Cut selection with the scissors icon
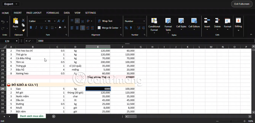This screenshot has height=123, width=255. click(x=23, y=20)
